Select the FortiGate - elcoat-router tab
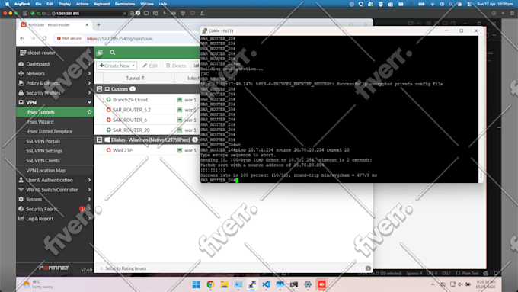Screen dimensions: 518x292 tap(55, 25)
